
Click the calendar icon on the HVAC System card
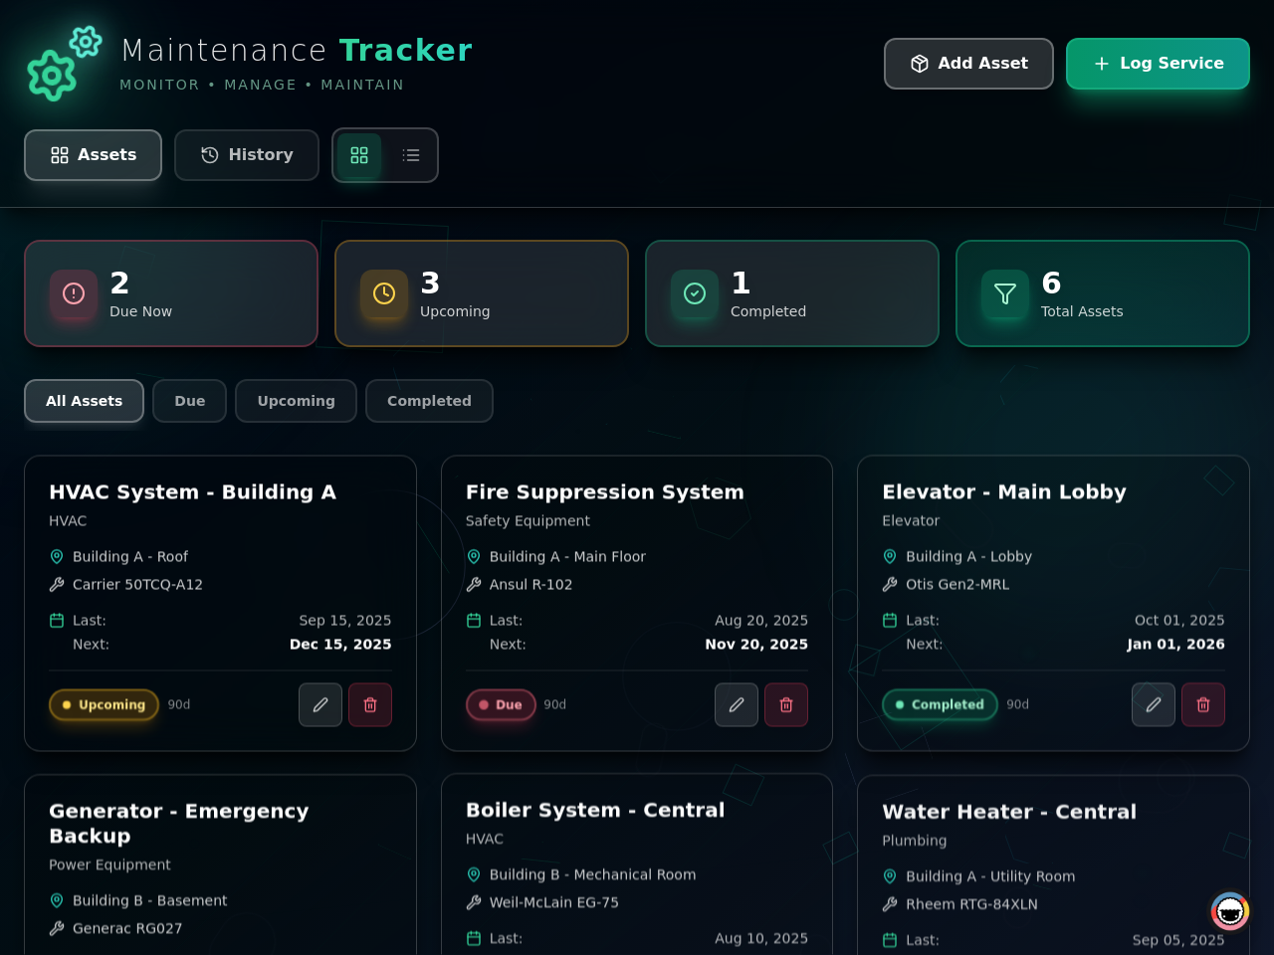click(x=57, y=620)
